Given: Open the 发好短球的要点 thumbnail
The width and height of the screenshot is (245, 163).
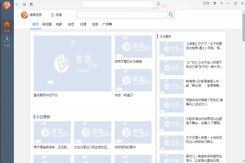Looking at the screenshot, I should point(133,132).
